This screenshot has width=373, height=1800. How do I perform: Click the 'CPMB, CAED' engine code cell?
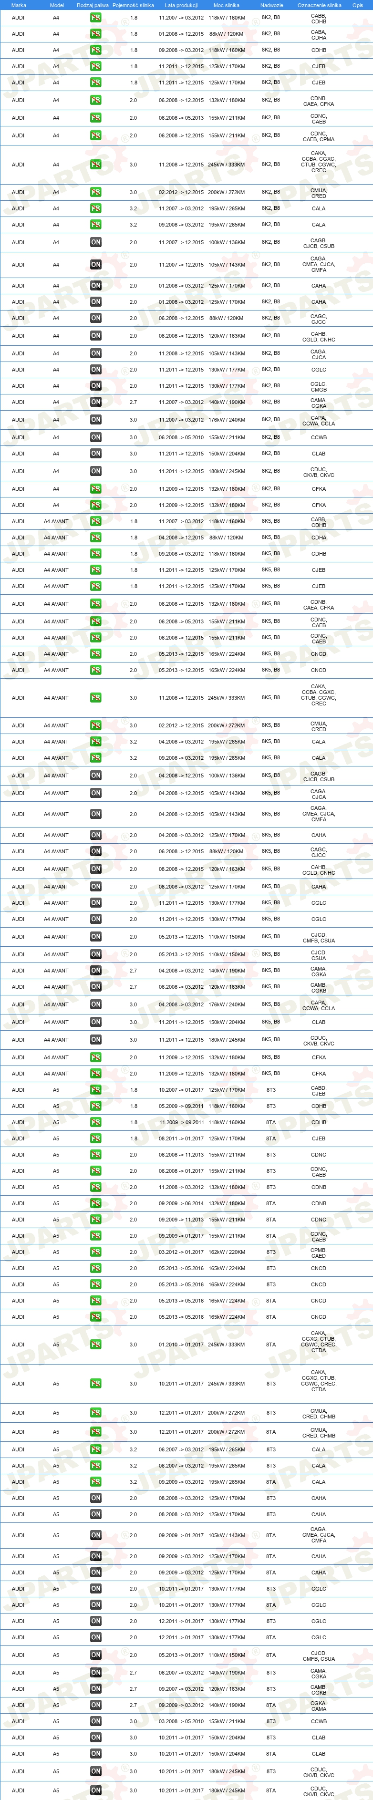click(x=319, y=1253)
